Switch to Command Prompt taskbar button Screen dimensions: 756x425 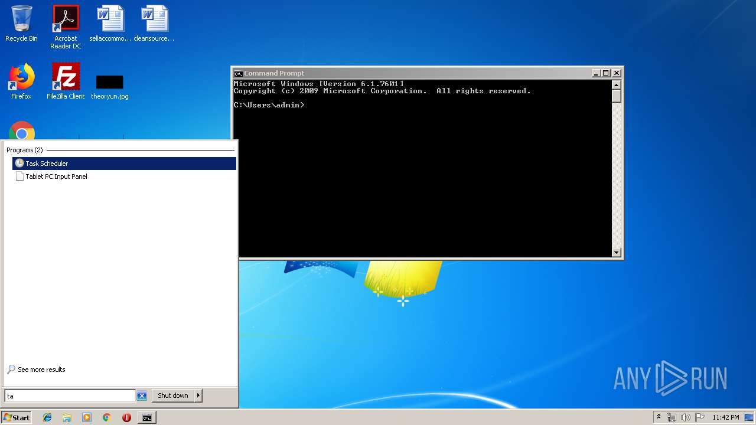(146, 417)
